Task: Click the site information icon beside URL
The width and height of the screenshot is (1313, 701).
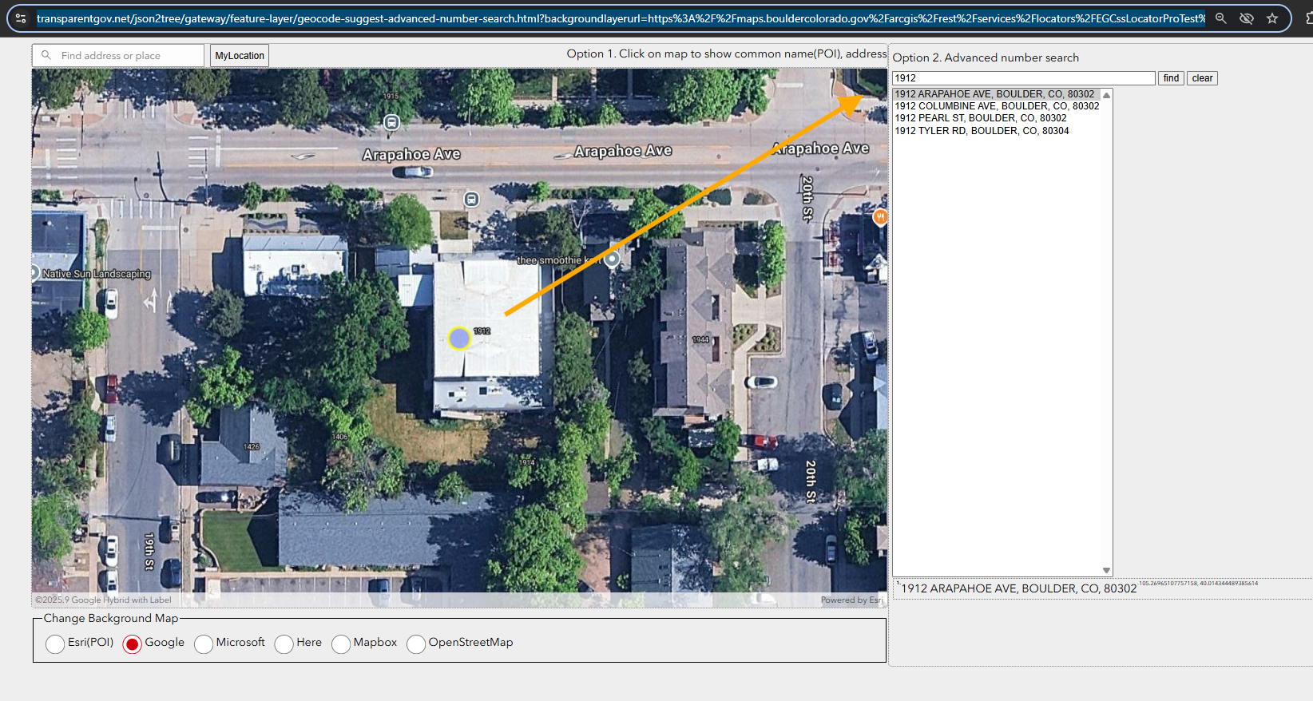Action: (x=21, y=18)
